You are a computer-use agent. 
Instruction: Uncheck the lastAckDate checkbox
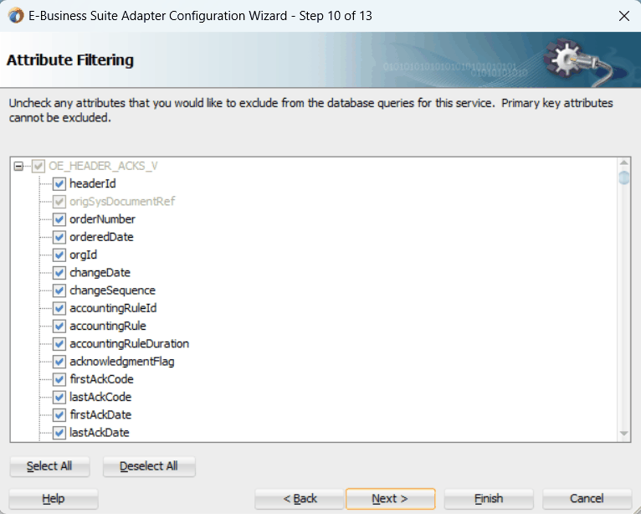pos(59,433)
